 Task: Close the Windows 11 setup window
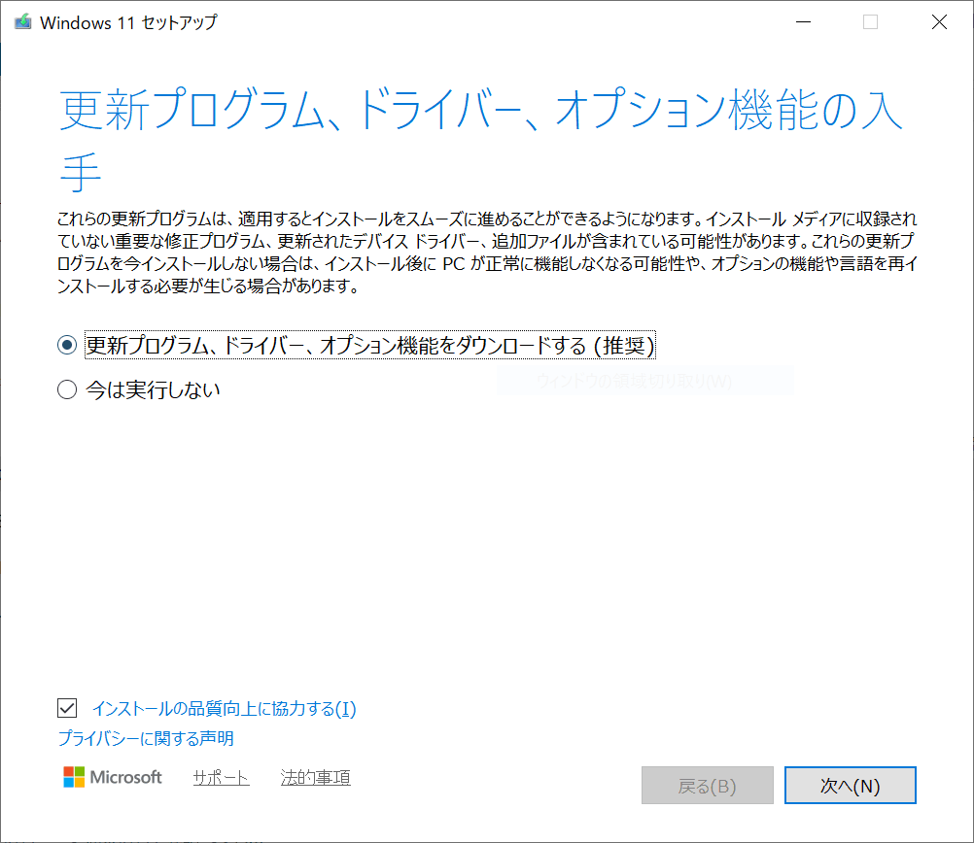(x=939, y=22)
